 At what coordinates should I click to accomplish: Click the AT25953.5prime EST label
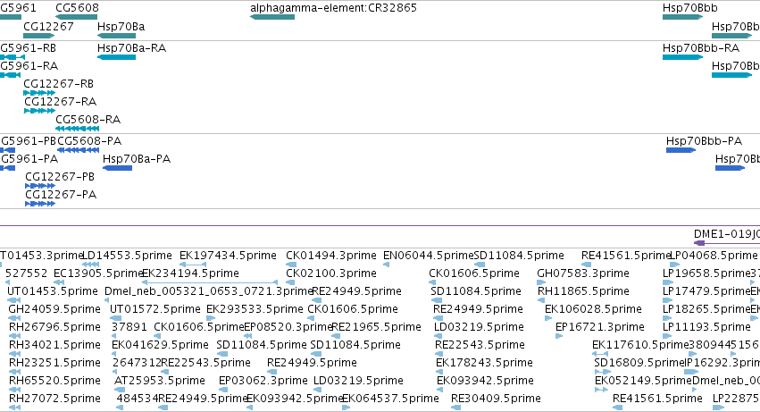point(160,382)
